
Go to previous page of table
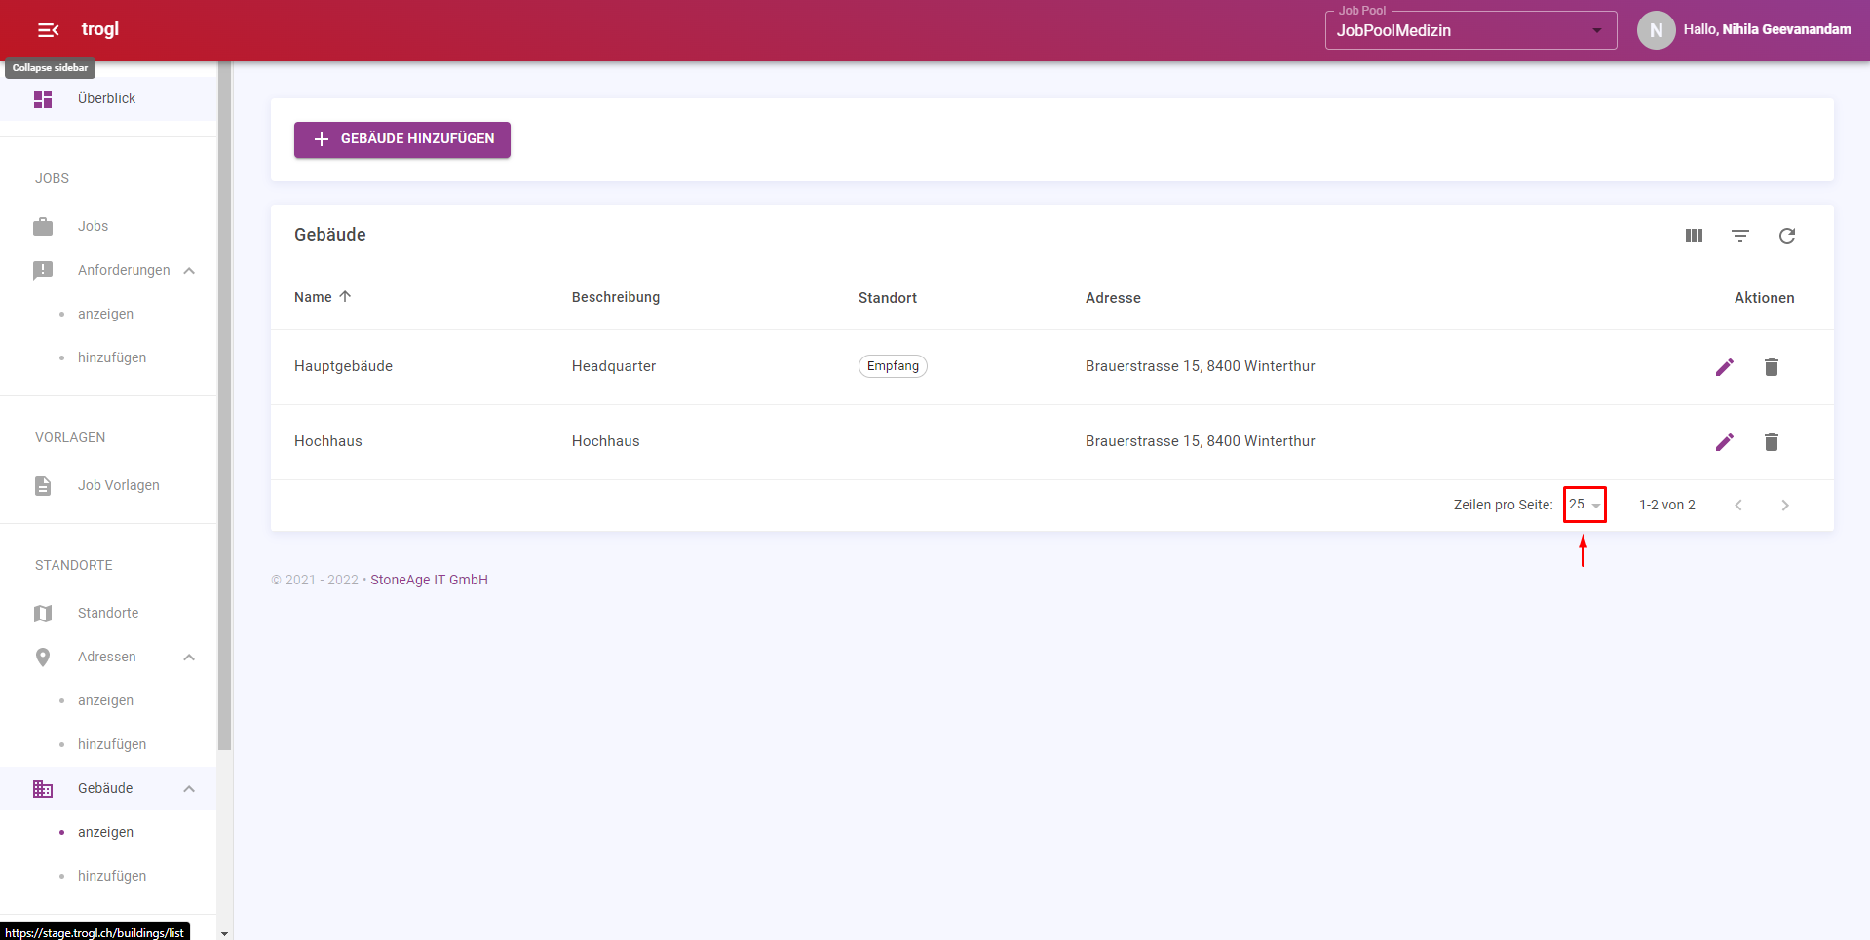1738,505
